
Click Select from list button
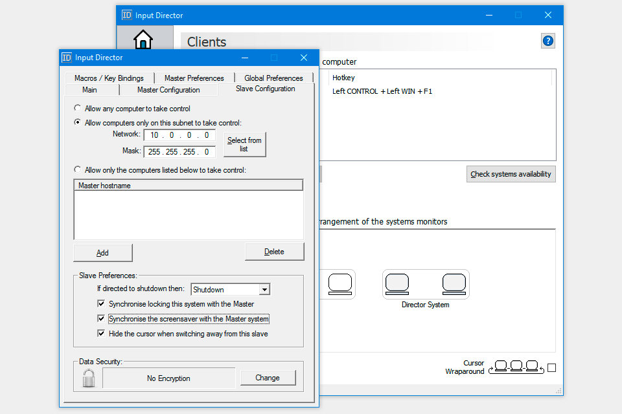[x=244, y=145]
